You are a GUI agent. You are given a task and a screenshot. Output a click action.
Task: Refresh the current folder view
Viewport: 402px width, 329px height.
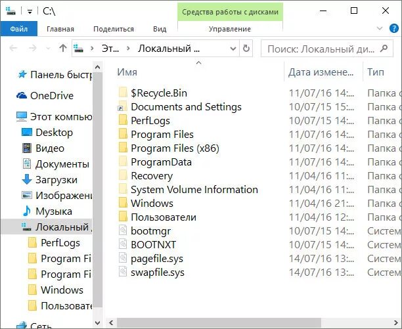[246, 48]
